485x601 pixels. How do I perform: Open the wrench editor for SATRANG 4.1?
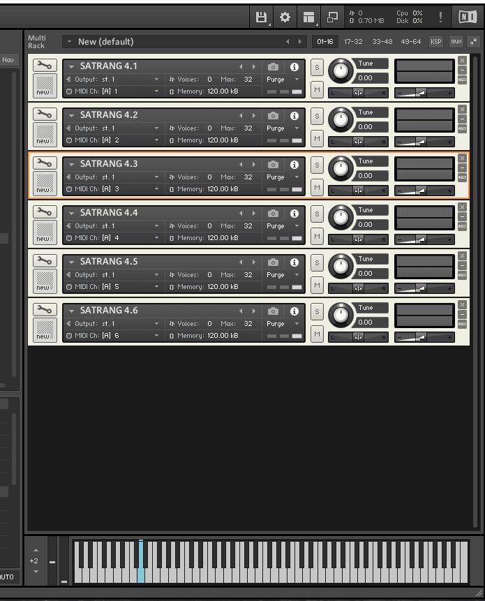pyautogui.click(x=45, y=66)
